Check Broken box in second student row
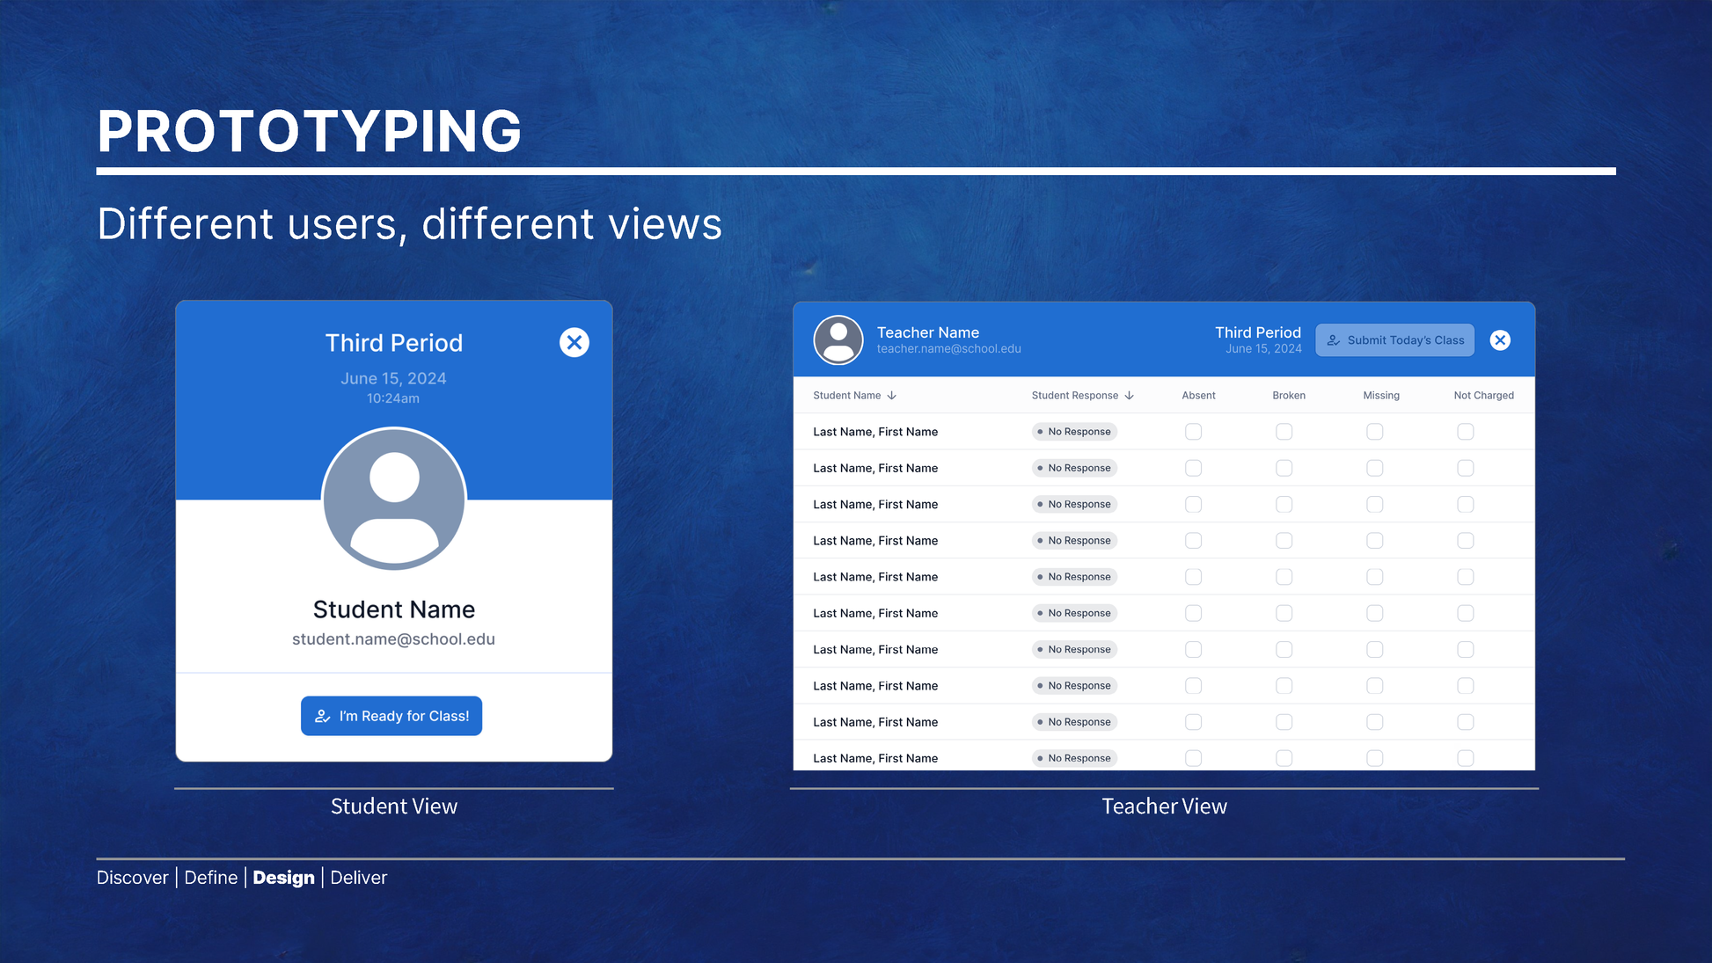1712x963 pixels. pyautogui.click(x=1284, y=468)
